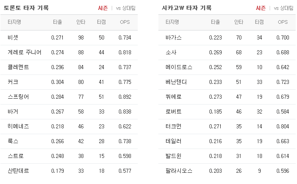The image size is (297, 184).
Task: Click 안타 column header in 시카고W table
Action: pos(239,22)
